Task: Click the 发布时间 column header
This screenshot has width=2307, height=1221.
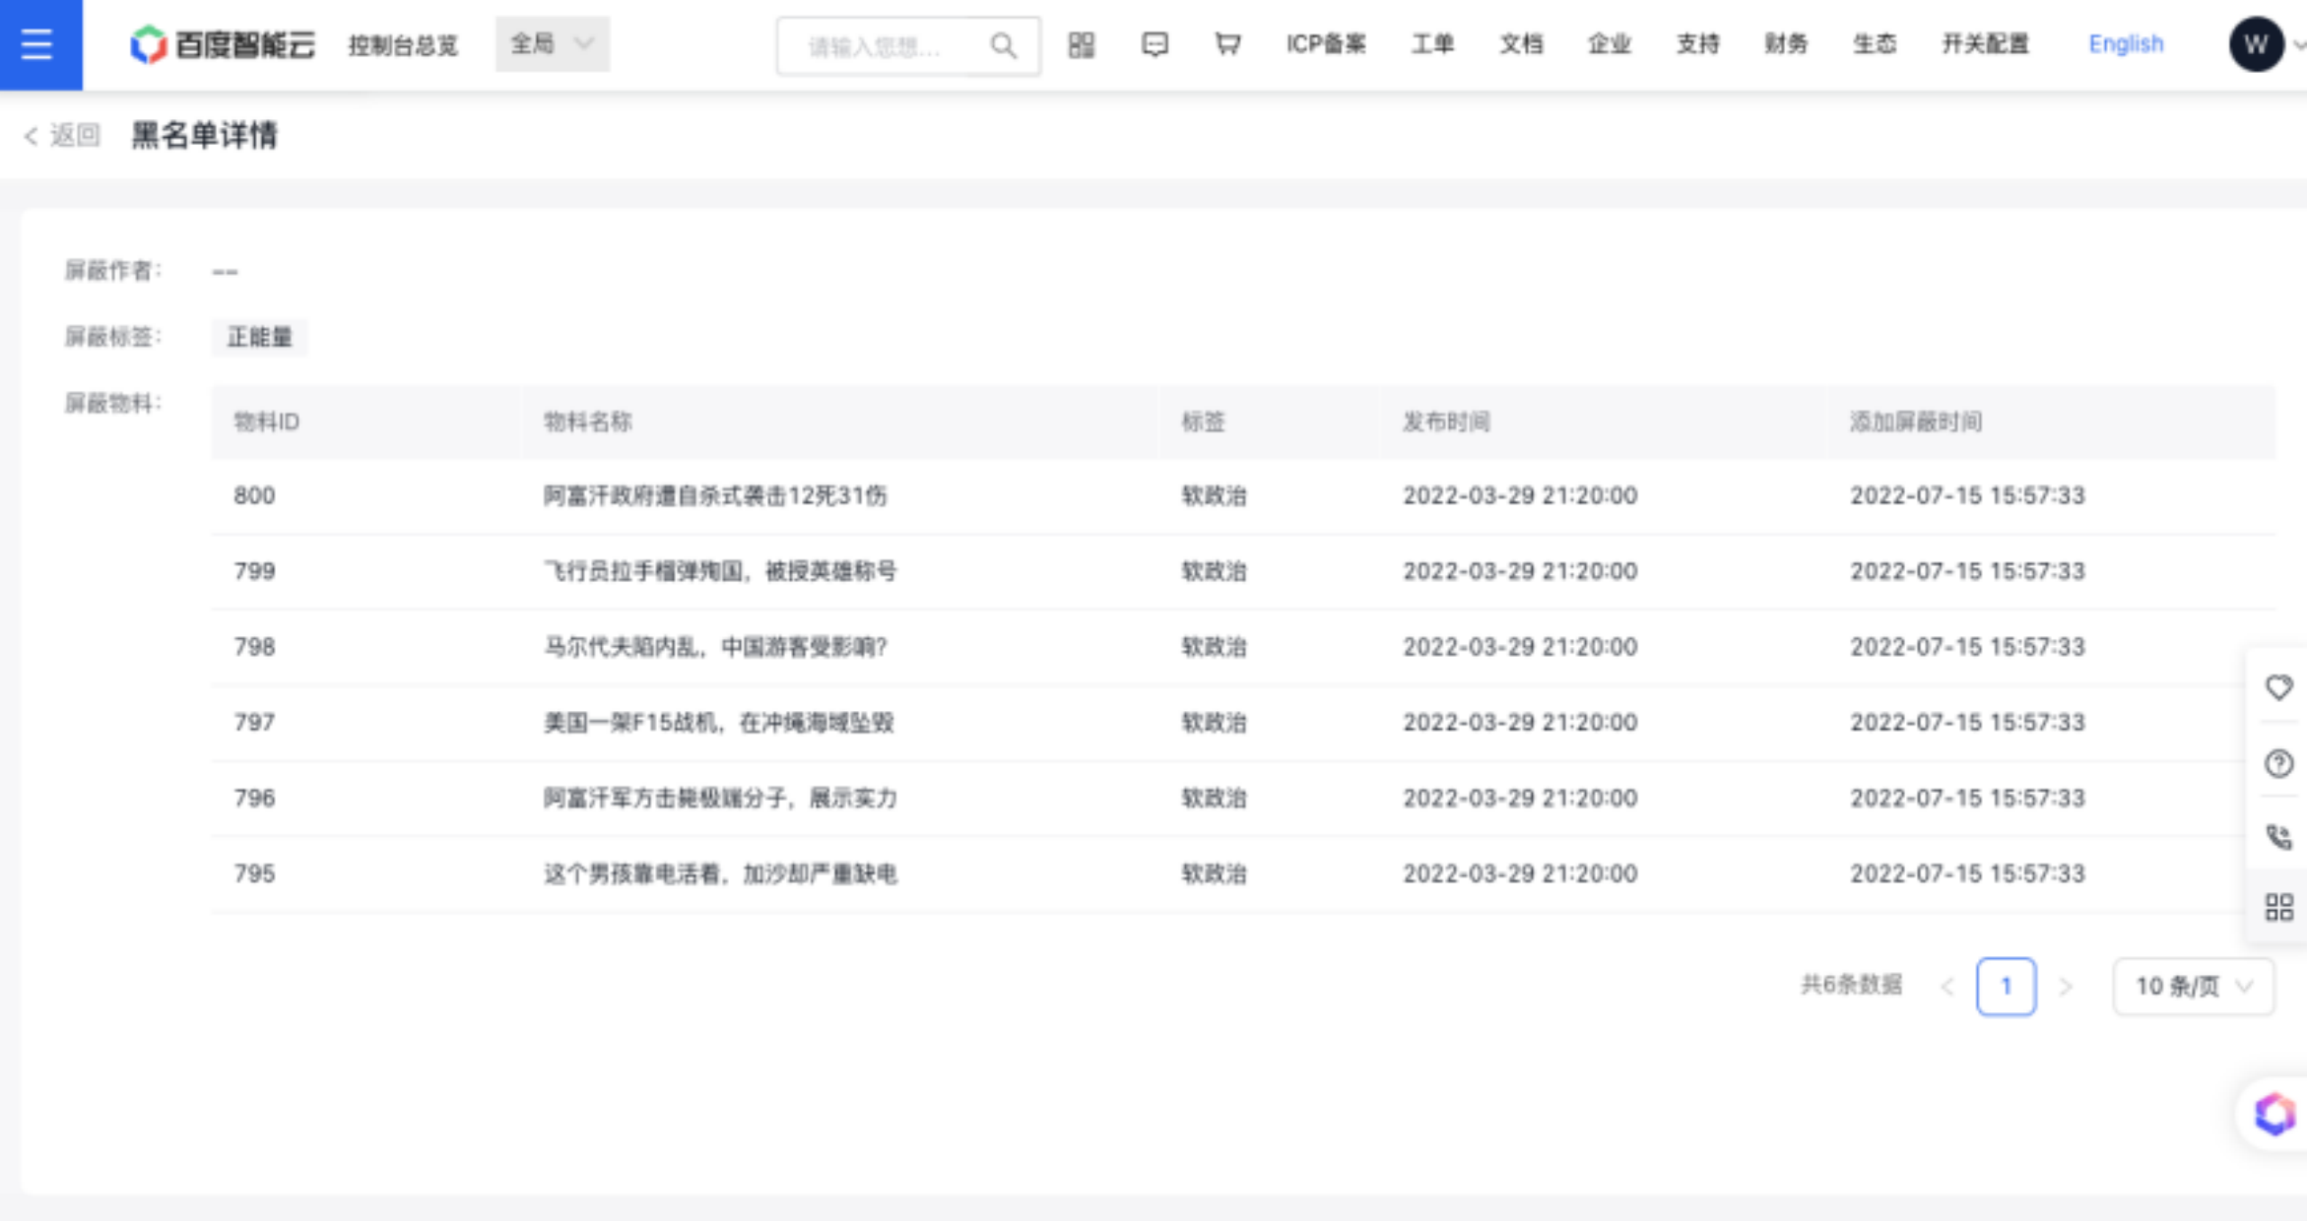Action: (x=1445, y=422)
